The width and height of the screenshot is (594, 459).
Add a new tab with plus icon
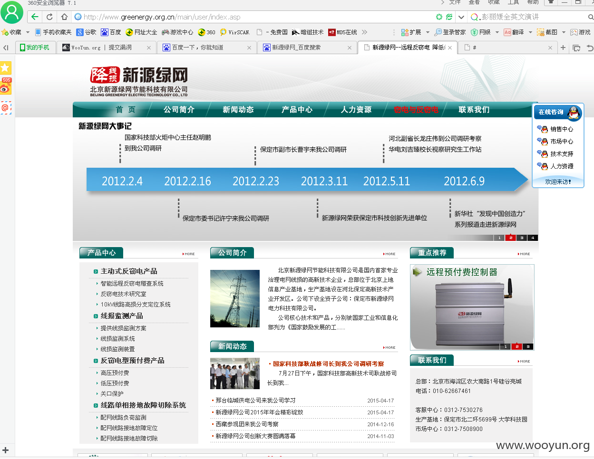coord(563,48)
